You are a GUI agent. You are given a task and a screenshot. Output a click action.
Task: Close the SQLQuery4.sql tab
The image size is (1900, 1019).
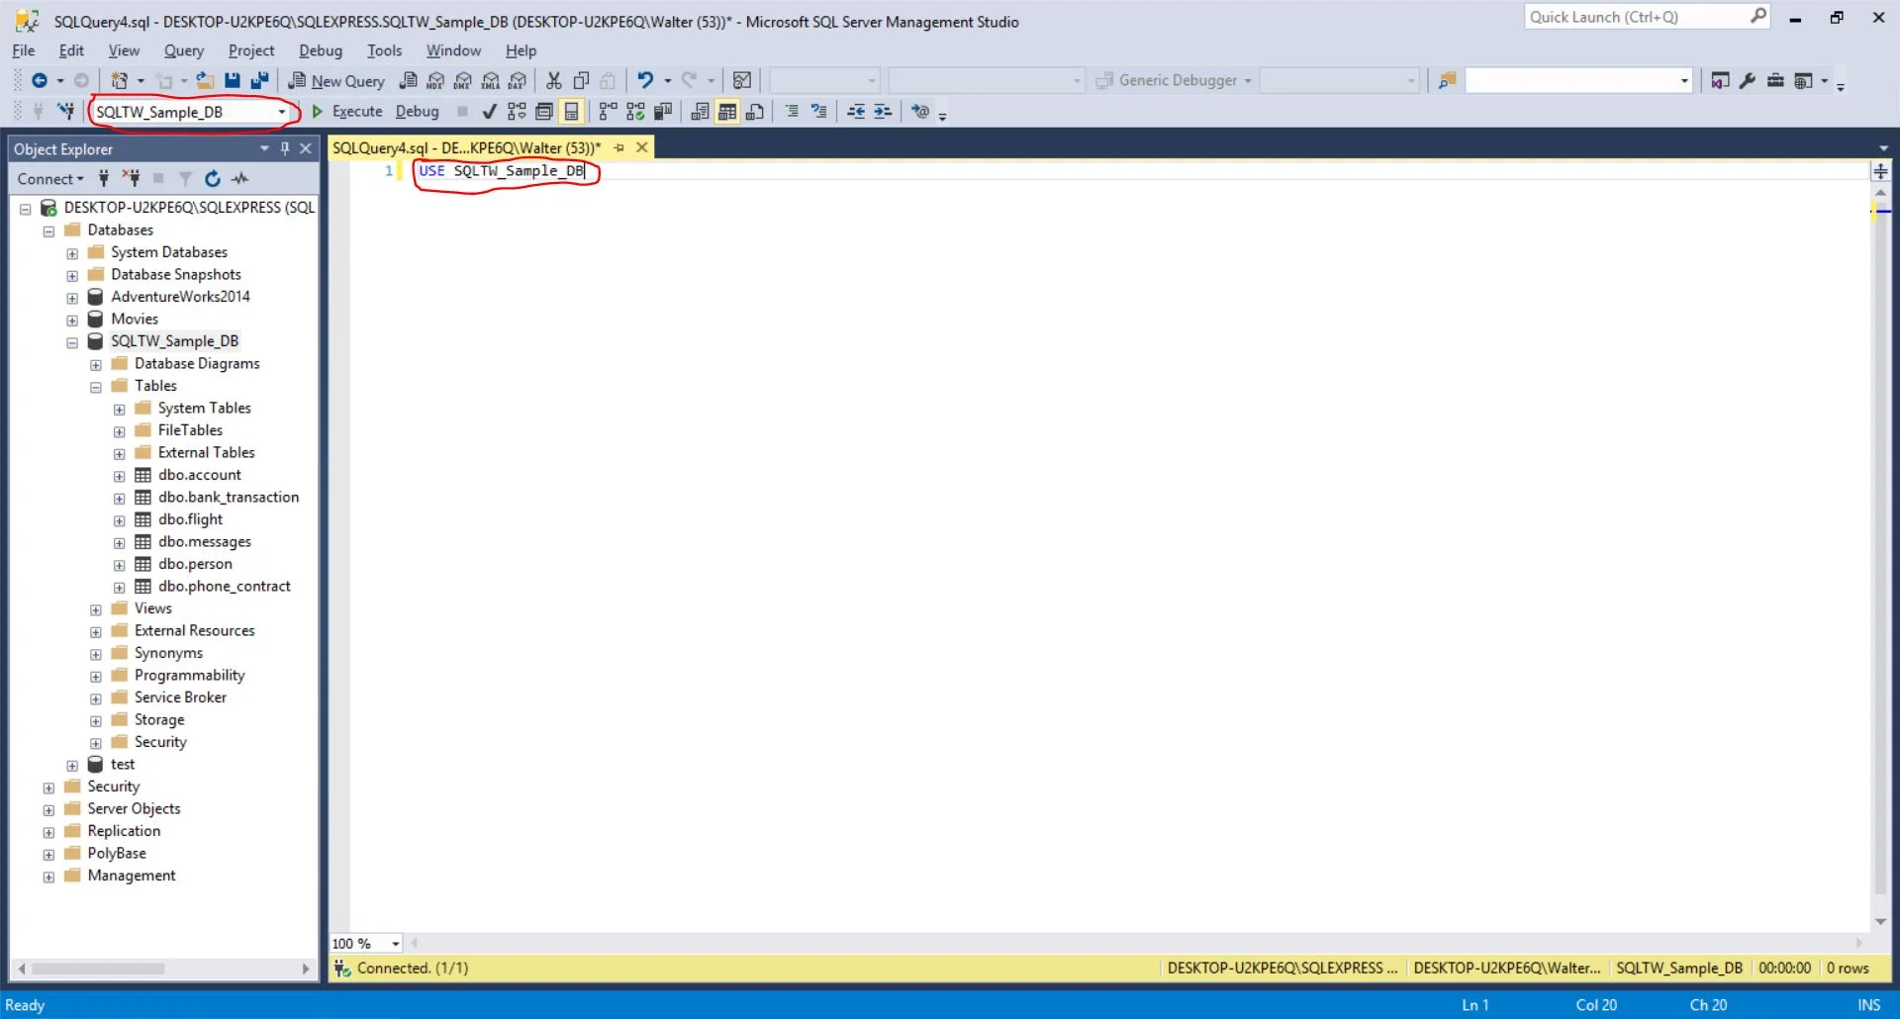click(641, 147)
